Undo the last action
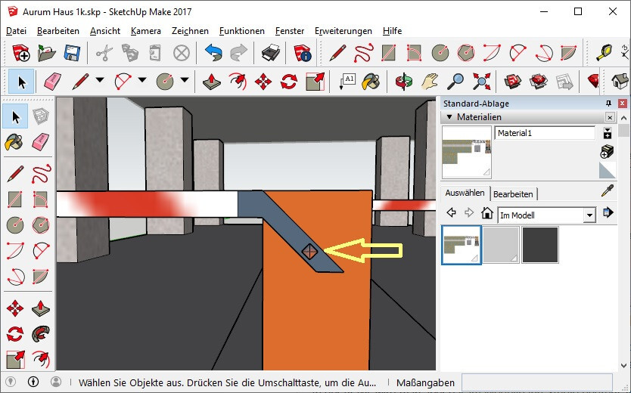The image size is (631, 393). coord(213,53)
